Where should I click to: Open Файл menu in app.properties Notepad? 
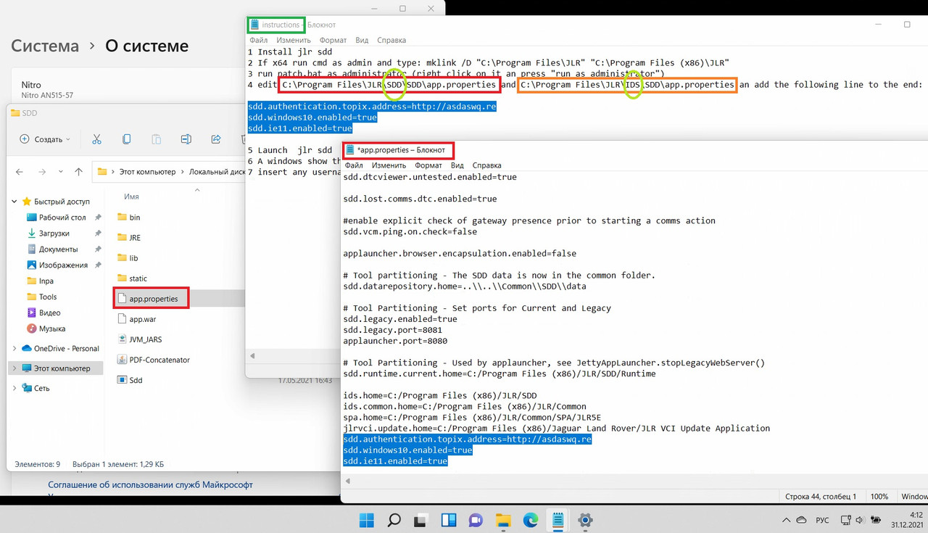tap(354, 166)
